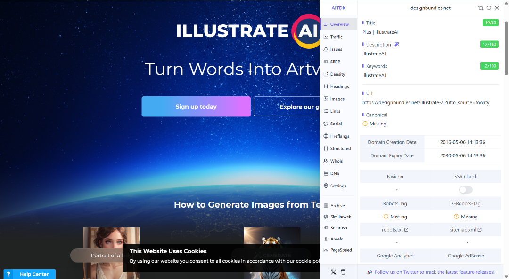Click the AITDK logo text
509x279 pixels.
(x=338, y=8)
